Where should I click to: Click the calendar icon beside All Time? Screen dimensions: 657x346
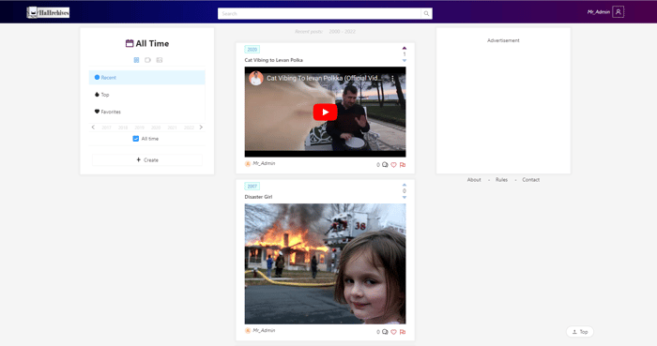coord(130,43)
